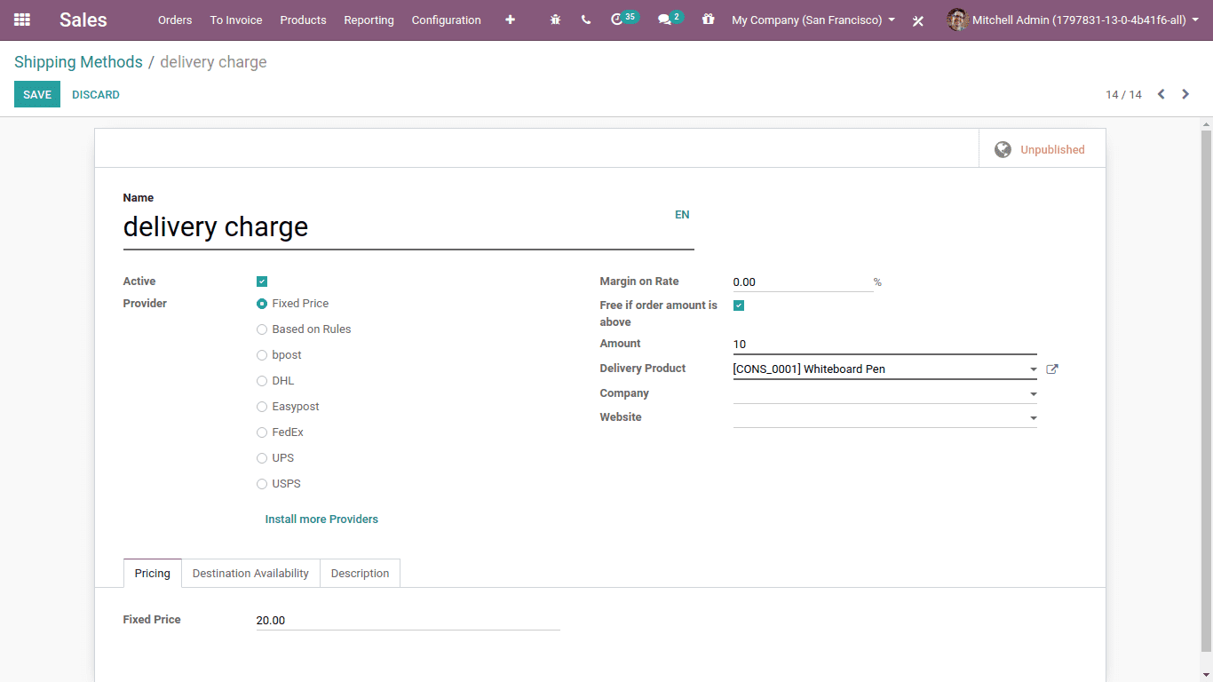Select Fixed Price provider radio
The image size is (1213, 682).
tap(262, 304)
